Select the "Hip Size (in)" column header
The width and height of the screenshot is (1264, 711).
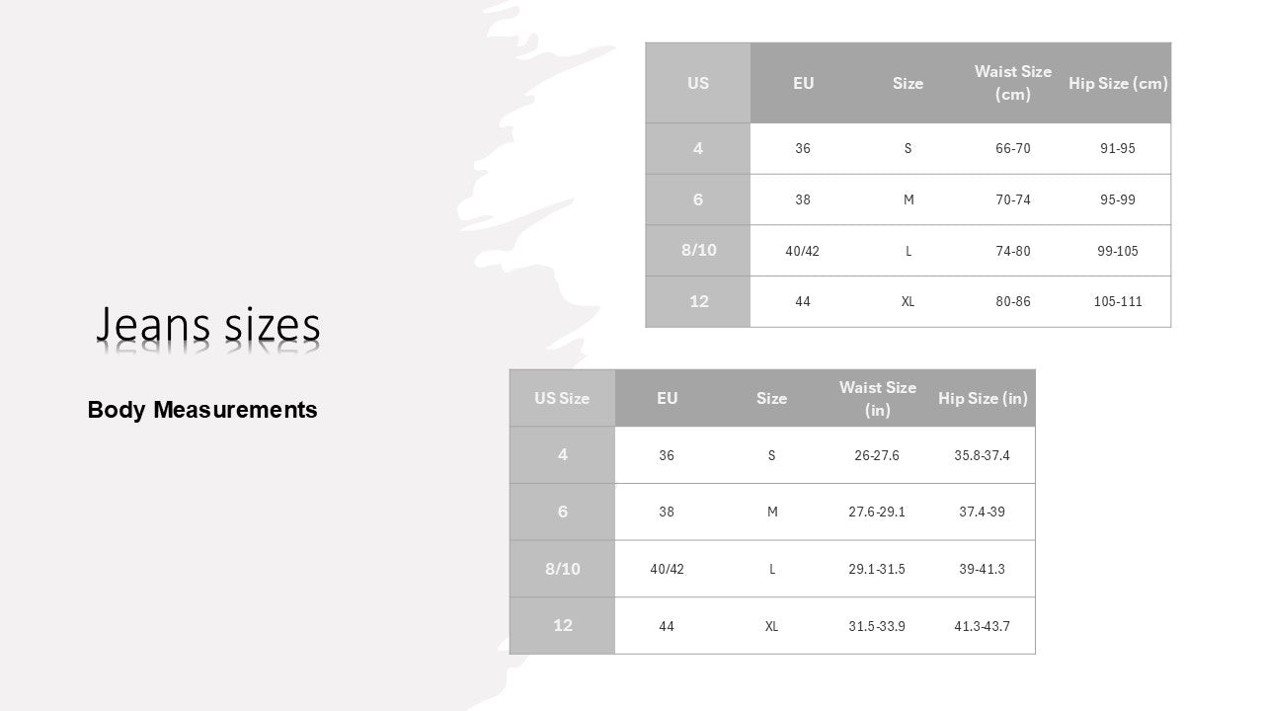983,398
